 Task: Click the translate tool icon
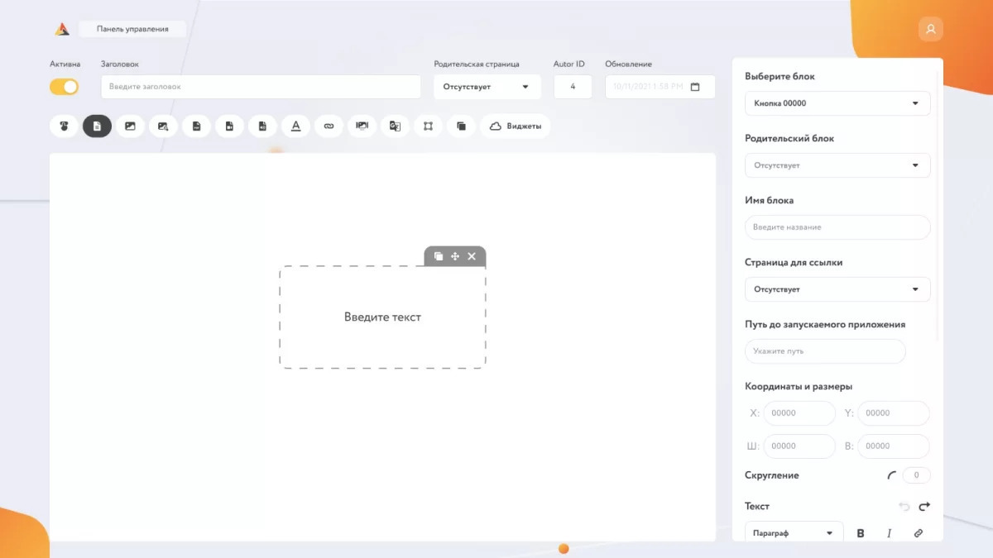[395, 126]
